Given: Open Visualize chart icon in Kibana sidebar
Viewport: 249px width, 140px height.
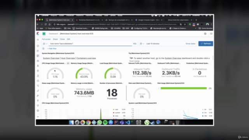Looking at the screenshot, I should coord(38,51).
